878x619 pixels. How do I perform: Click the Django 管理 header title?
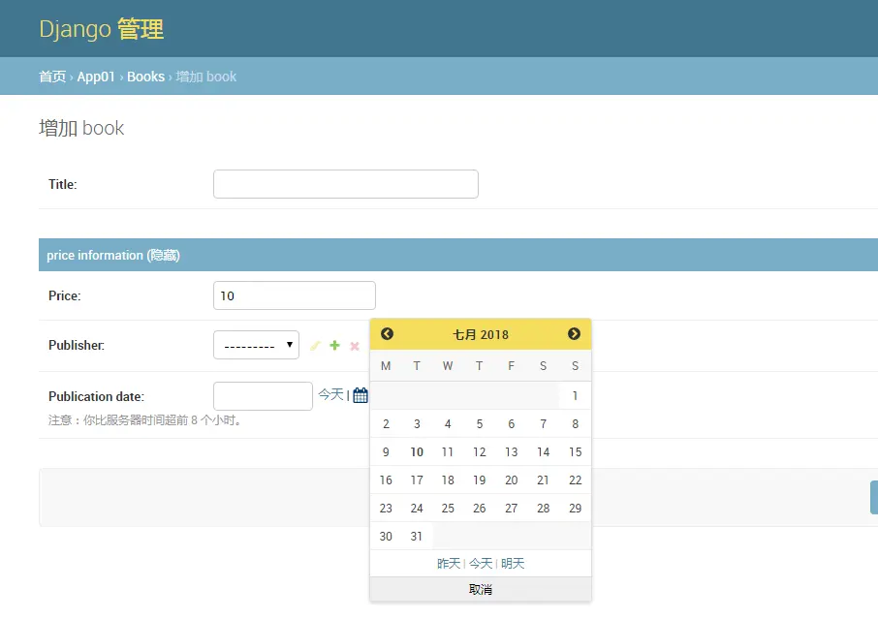102,29
